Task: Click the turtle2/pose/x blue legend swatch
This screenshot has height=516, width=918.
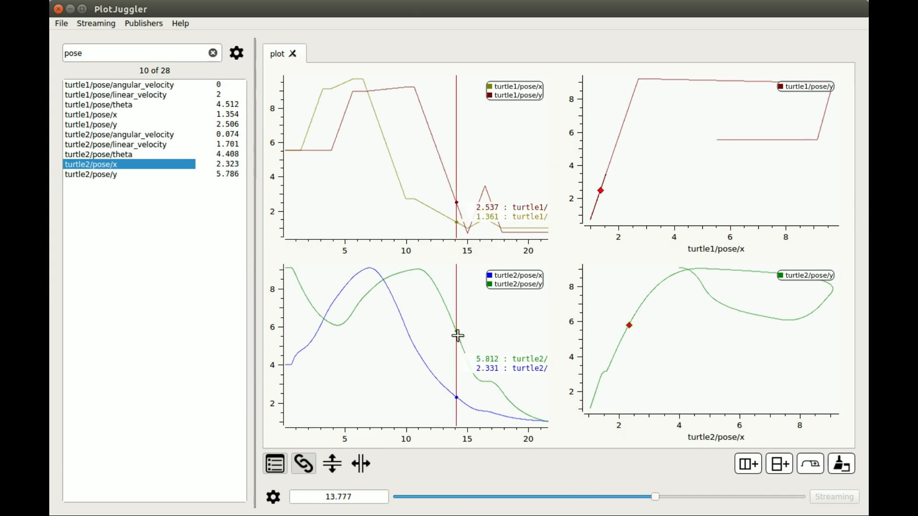Action: [490, 275]
